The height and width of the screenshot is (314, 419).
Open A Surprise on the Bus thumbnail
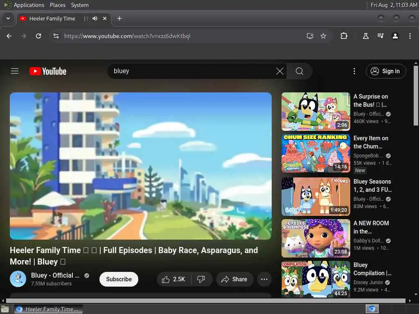tap(316, 112)
